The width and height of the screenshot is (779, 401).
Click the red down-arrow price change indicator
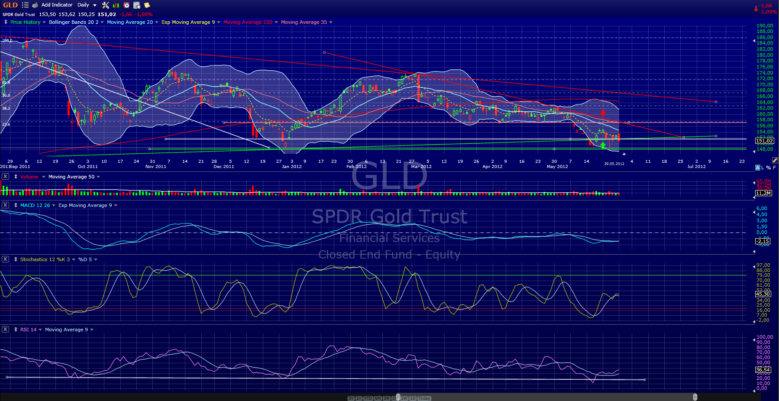756,9
